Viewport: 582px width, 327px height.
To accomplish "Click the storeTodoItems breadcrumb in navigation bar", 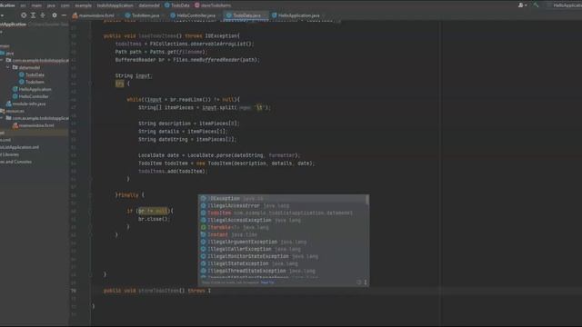I will pos(213,5).
